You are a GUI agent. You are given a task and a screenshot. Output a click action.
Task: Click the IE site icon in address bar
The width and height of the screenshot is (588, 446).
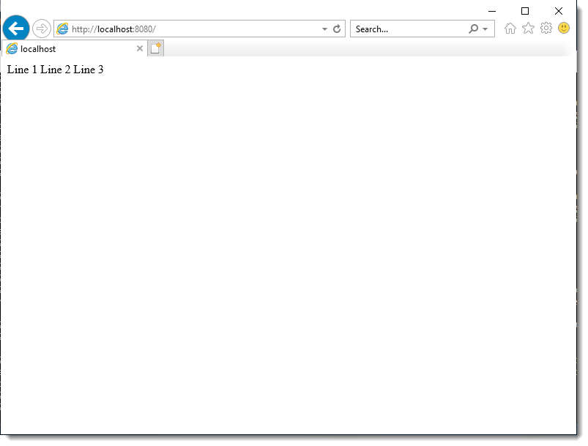63,29
